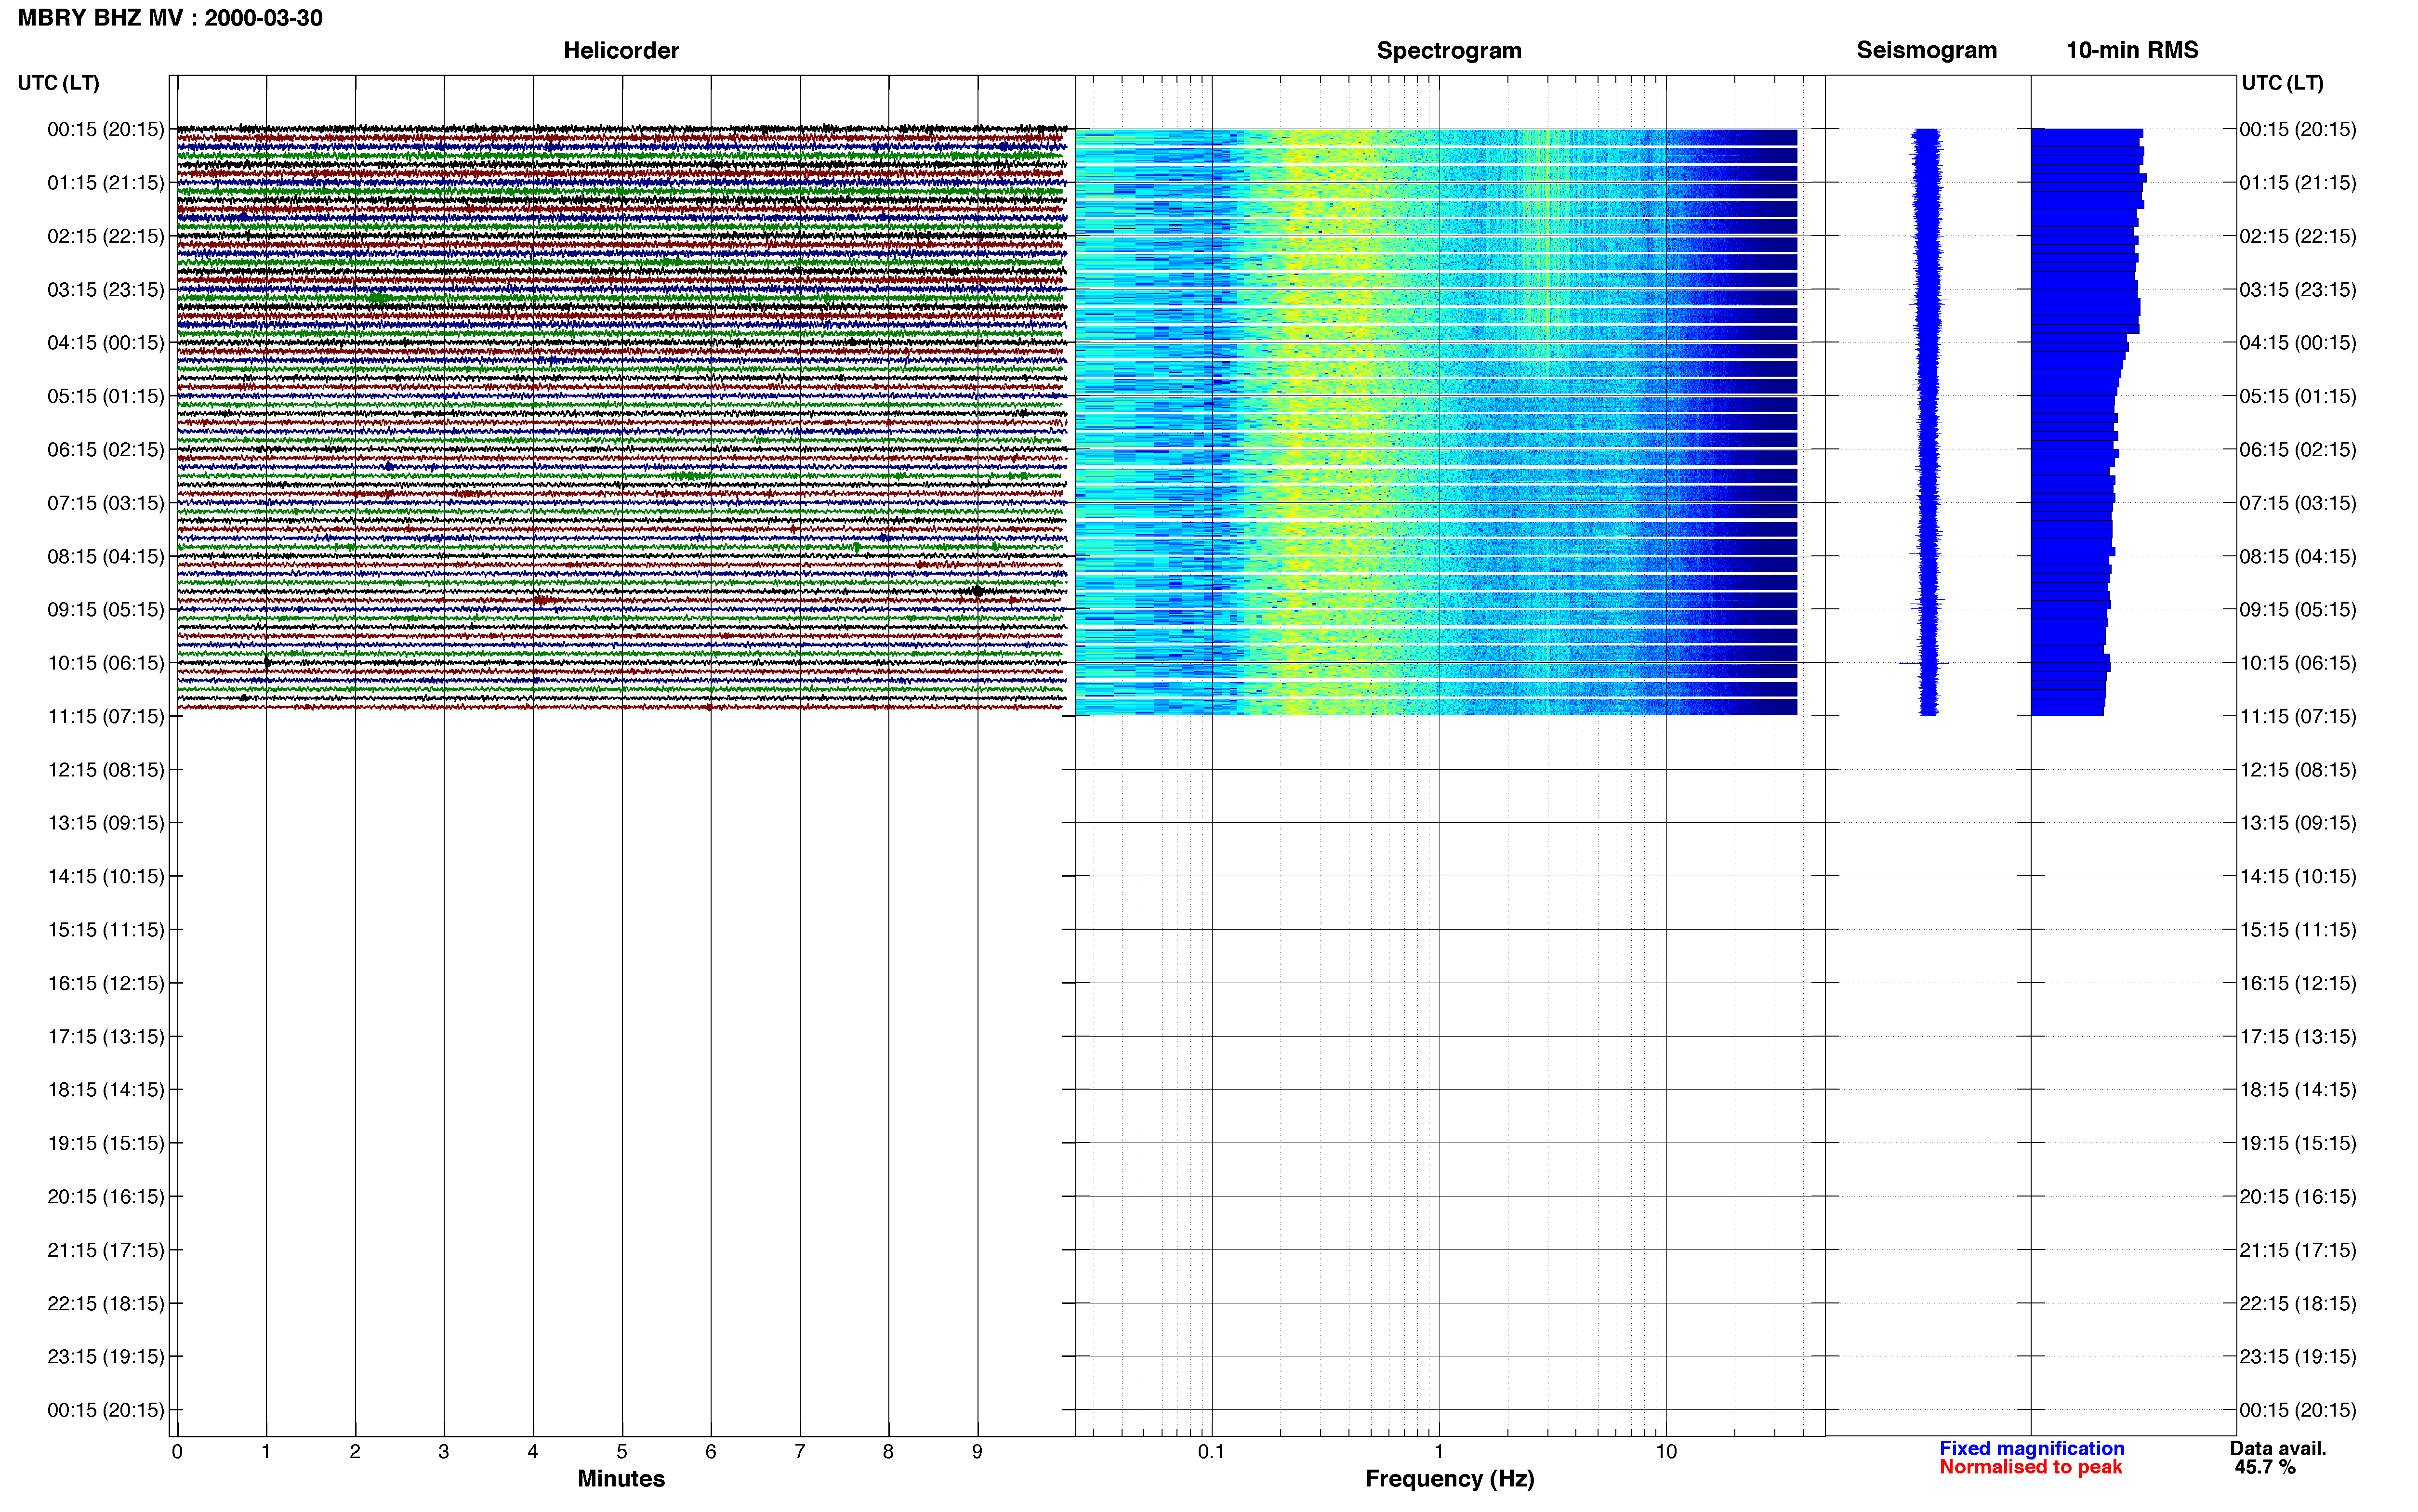Click the blue 'Fixed magnification' legend text
The width and height of the screenshot is (2418, 1512).
point(2031,1448)
